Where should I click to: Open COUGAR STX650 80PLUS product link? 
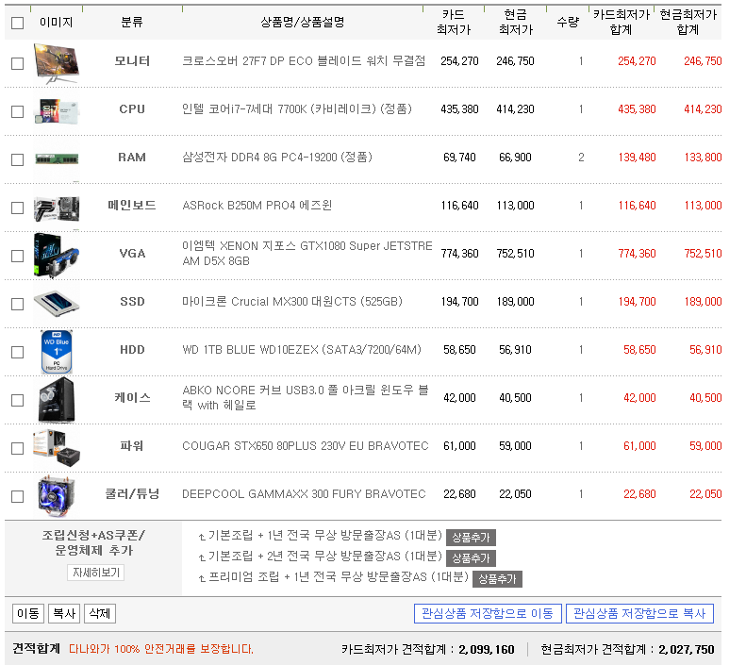[x=305, y=446]
